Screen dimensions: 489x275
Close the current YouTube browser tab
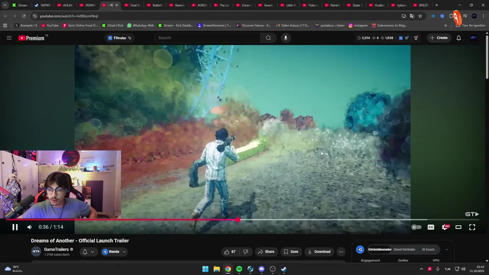[x=117, y=5]
